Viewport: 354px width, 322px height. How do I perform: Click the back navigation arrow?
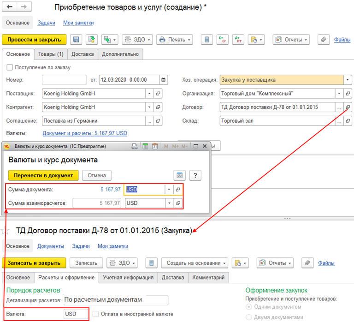10,7
